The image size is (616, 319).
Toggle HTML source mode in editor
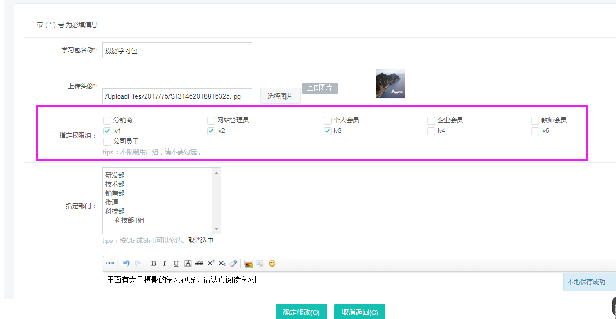(x=110, y=263)
